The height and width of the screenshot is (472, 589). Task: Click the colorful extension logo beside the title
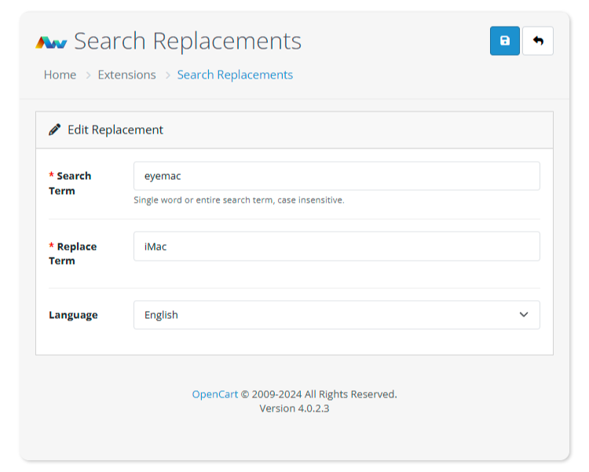(51, 42)
